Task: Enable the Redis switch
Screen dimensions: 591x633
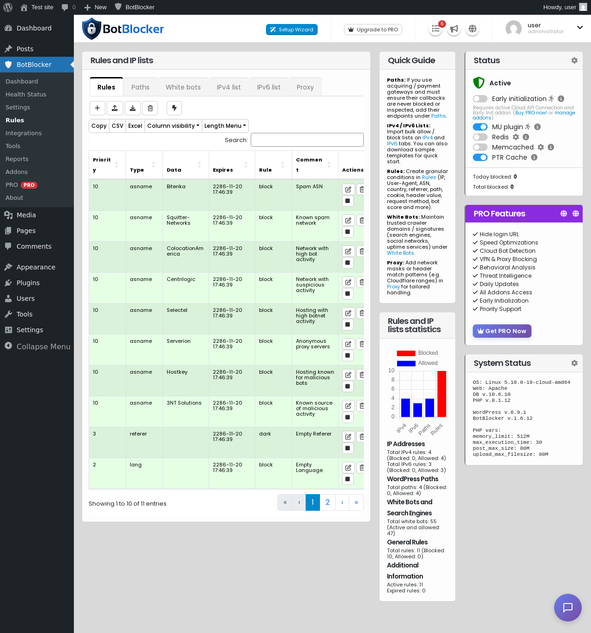Action: pyautogui.click(x=480, y=137)
